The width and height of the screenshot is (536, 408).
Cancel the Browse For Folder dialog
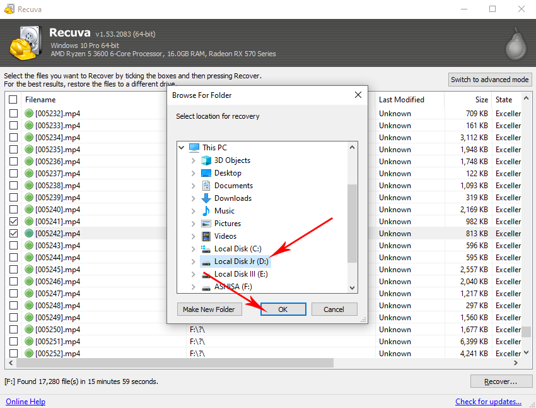click(334, 309)
